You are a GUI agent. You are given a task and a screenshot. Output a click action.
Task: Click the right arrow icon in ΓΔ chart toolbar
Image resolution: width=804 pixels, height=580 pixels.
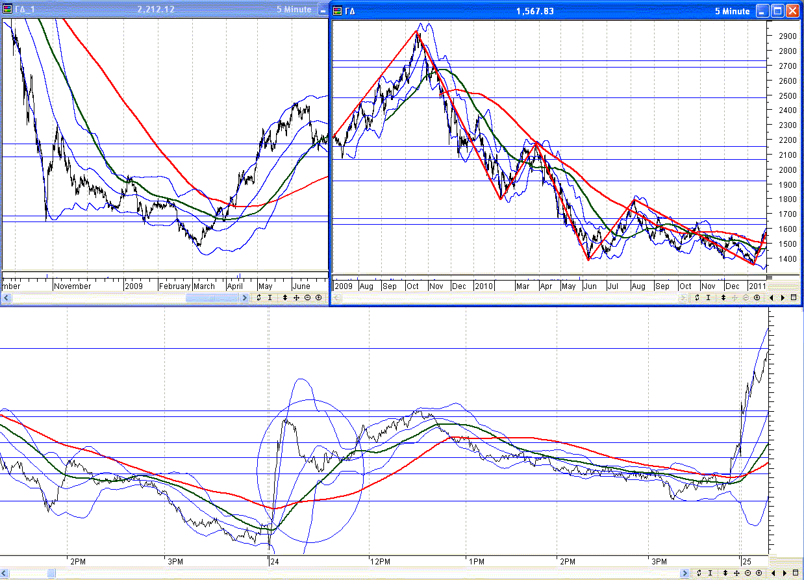(x=783, y=297)
